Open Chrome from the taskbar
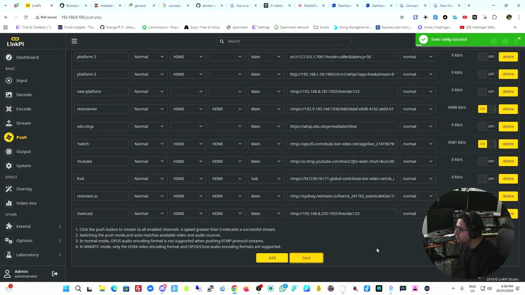 point(234,289)
